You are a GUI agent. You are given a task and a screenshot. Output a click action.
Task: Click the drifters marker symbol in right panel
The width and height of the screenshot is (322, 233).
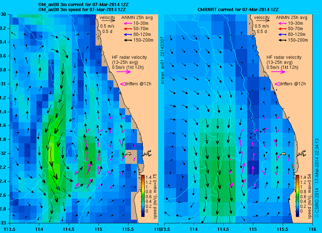[277, 84]
